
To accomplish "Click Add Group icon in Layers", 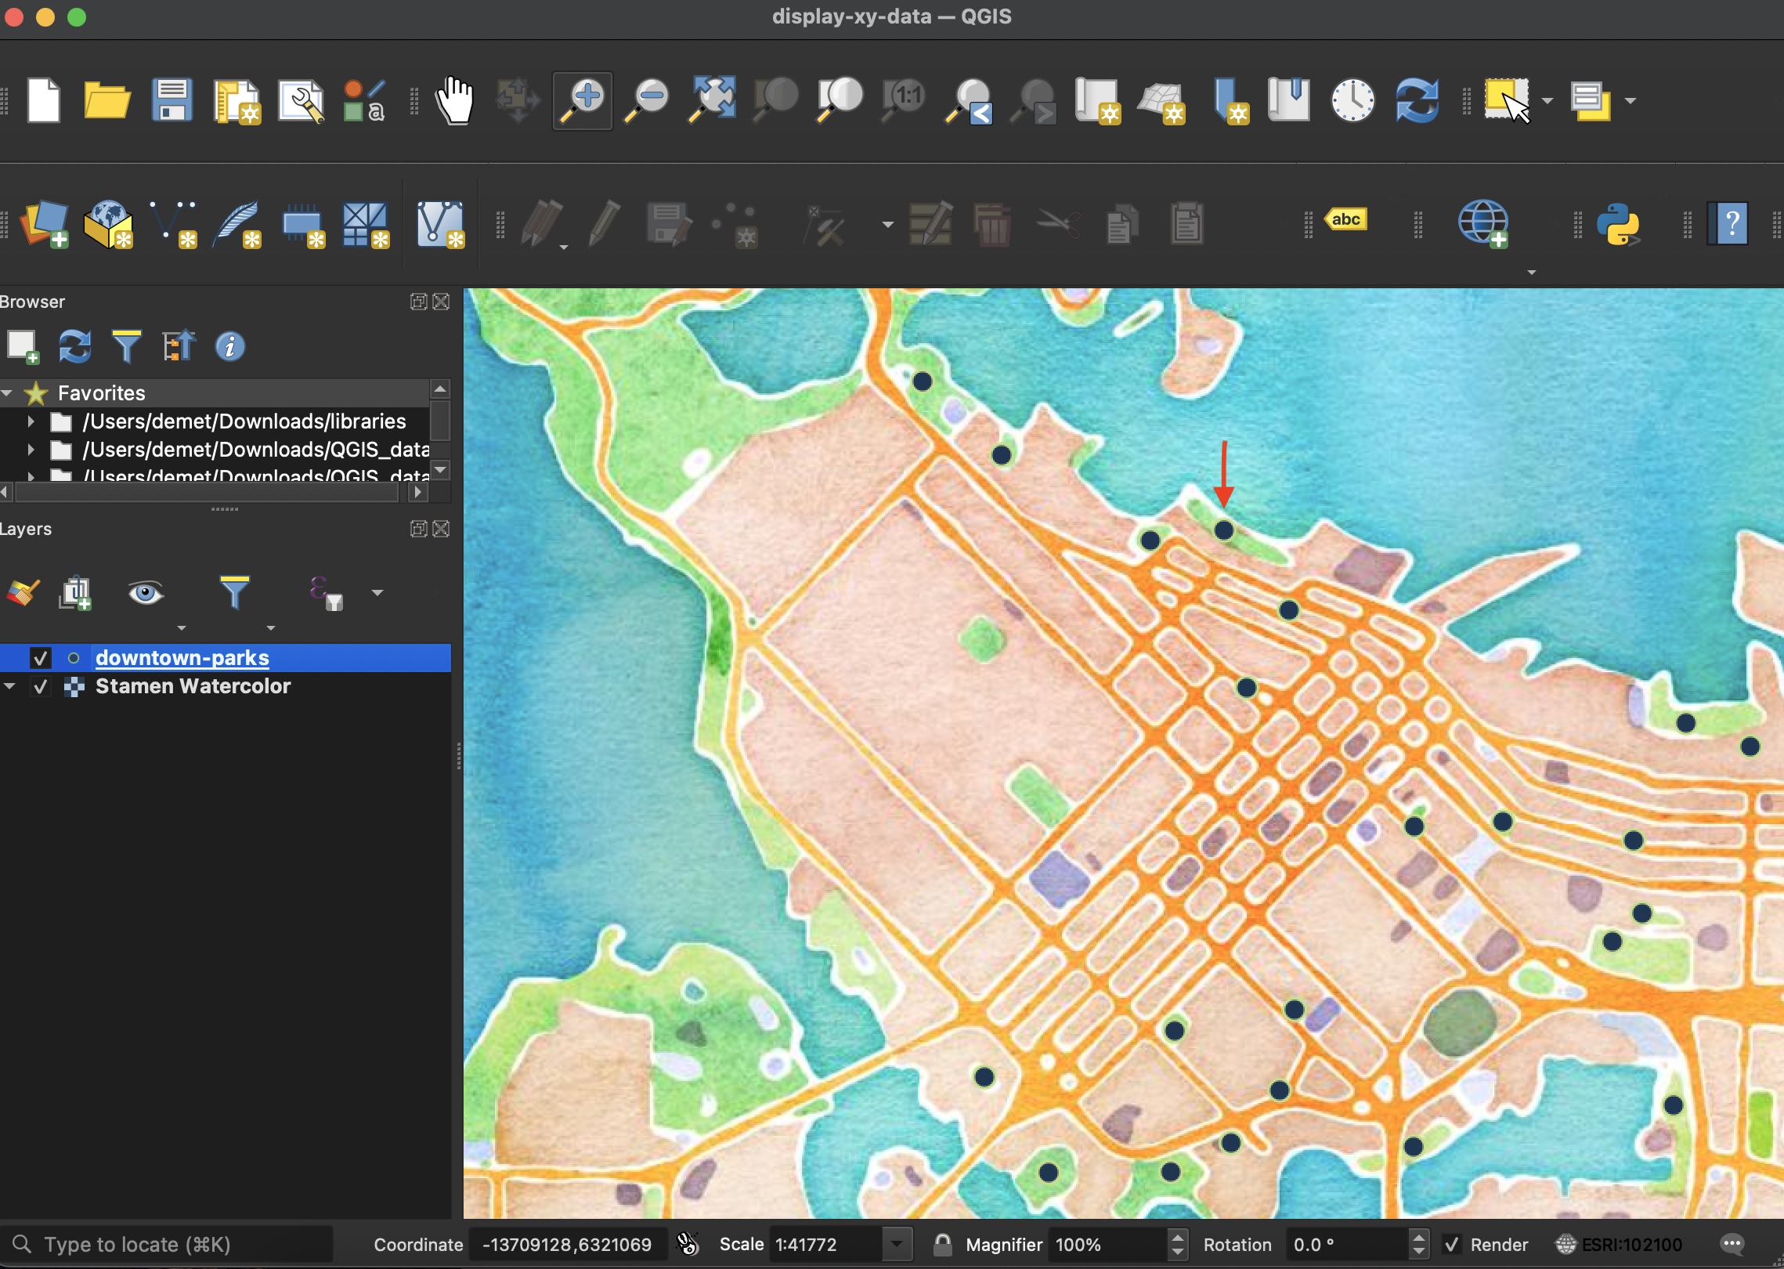I will [x=75, y=593].
